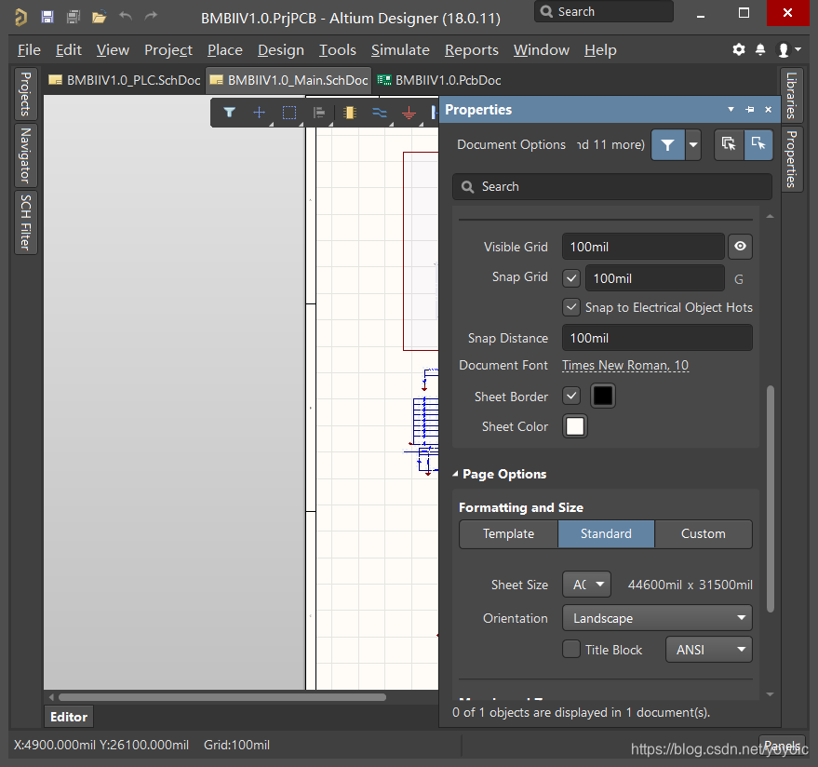Select the Standard formatting option
The image size is (818, 767).
(606, 533)
